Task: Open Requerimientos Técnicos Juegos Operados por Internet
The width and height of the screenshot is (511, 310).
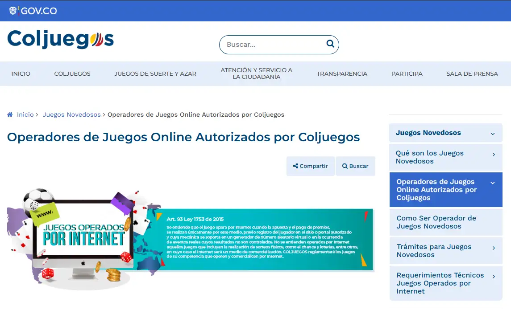Action: 440,283
